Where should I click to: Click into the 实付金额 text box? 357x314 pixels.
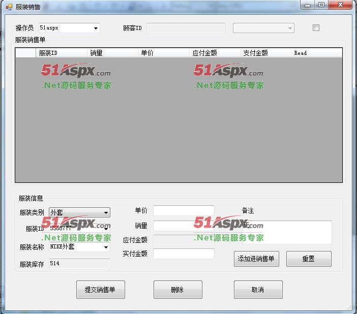(184, 254)
